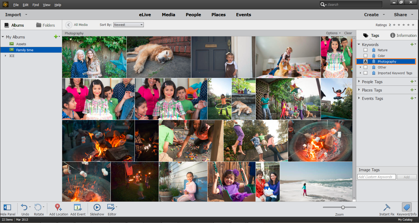Click the Add Event icon
The width and height of the screenshot is (419, 223).
pos(77,208)
